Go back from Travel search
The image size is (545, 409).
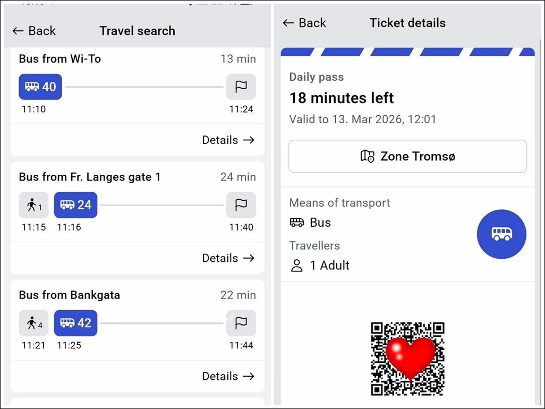34,31
